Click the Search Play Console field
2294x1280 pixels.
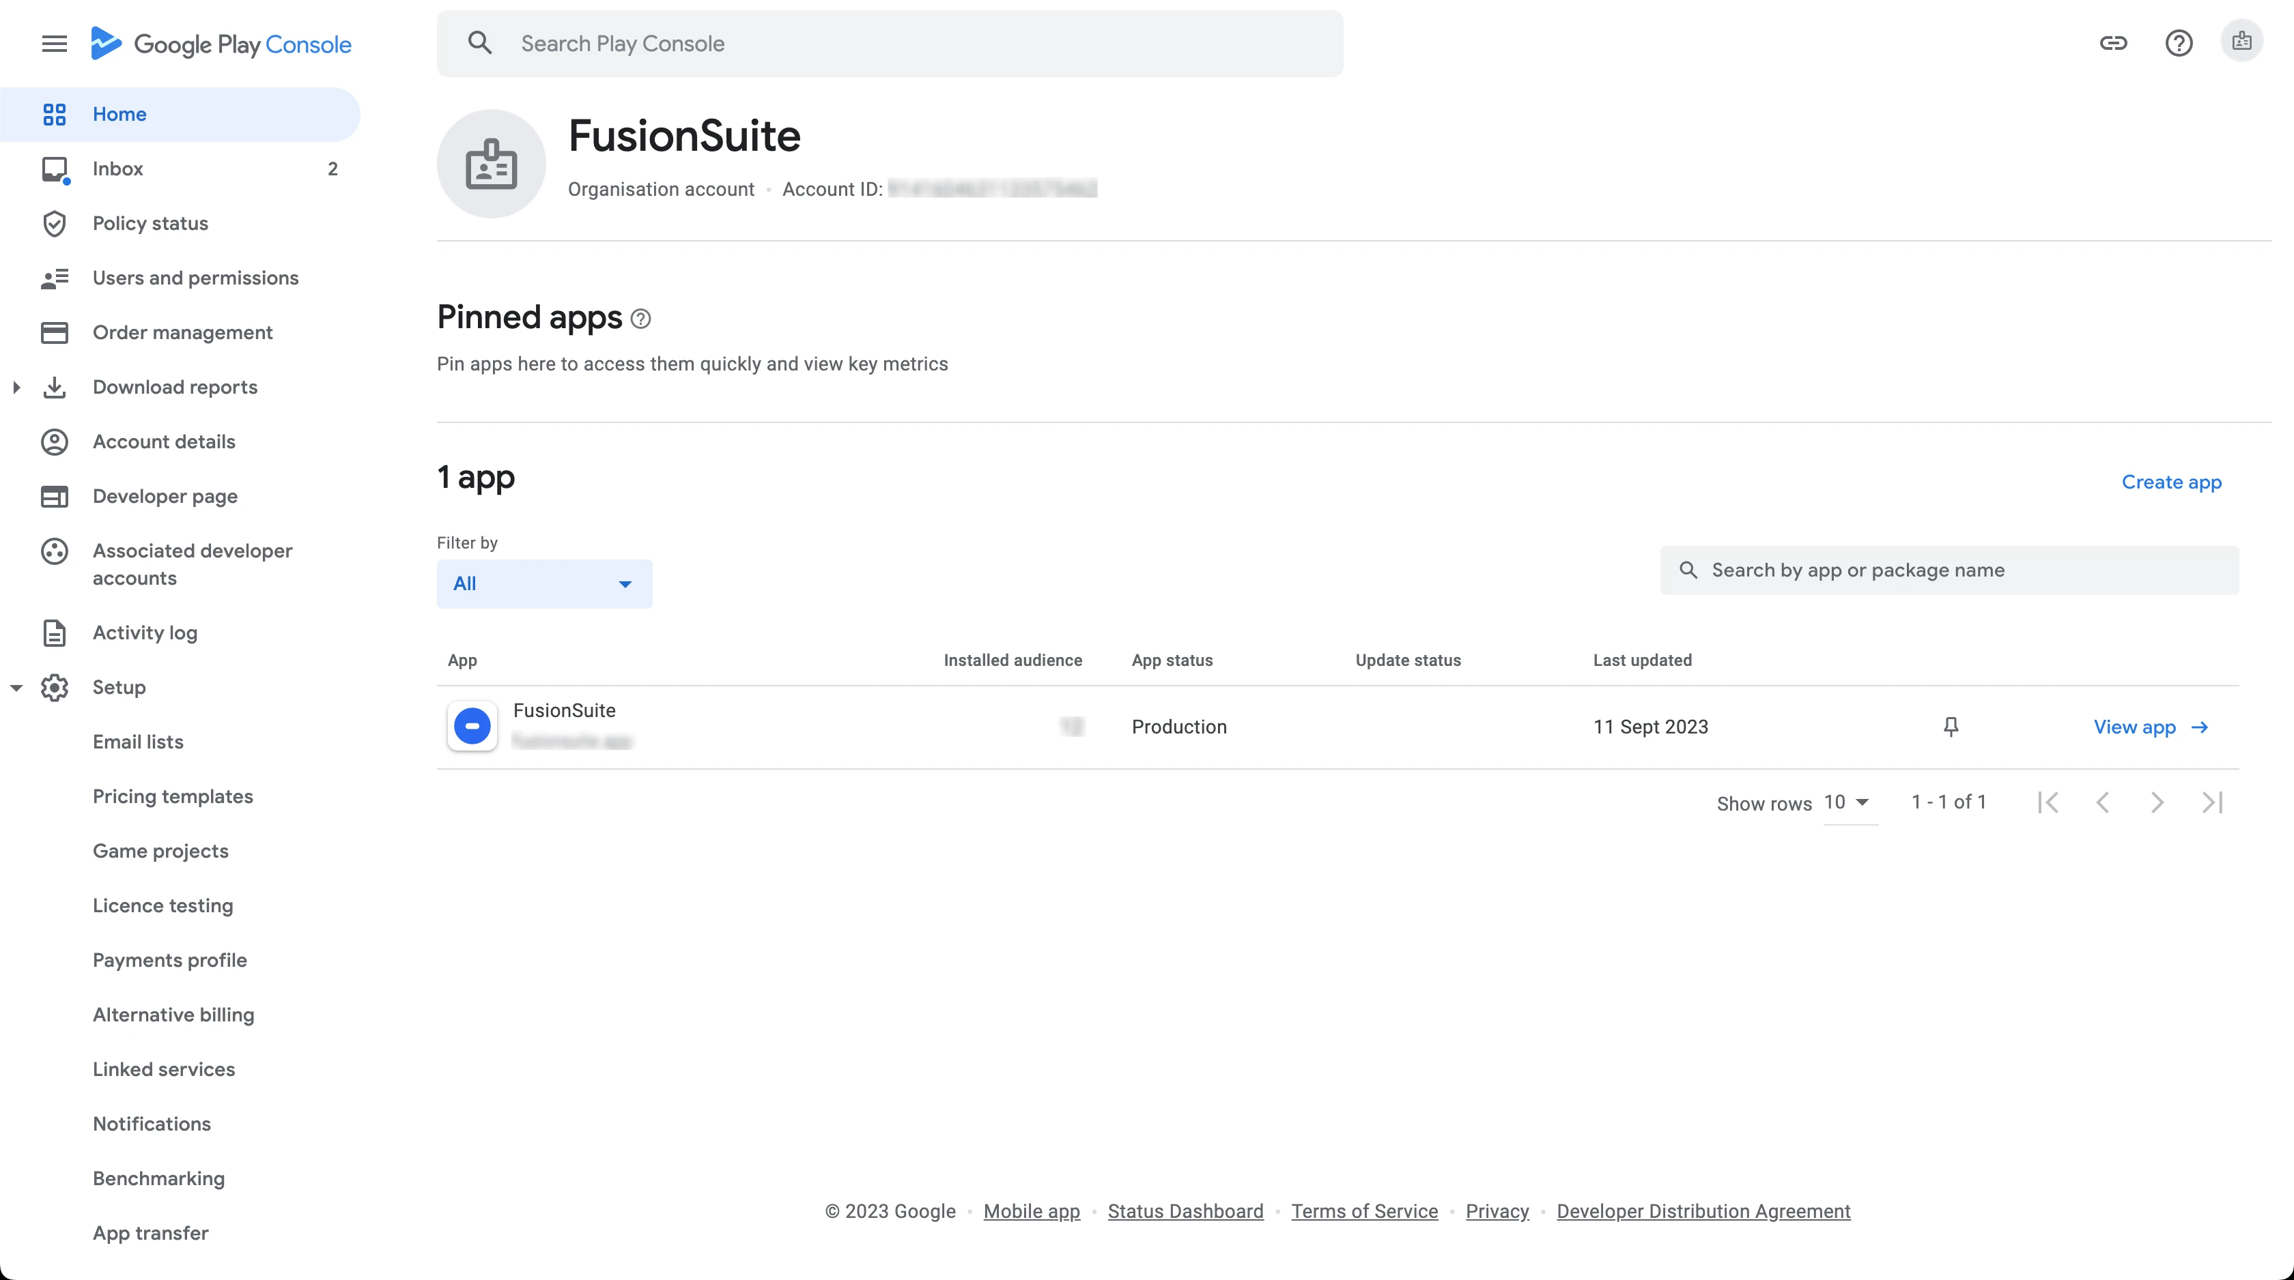click(890, 44)
